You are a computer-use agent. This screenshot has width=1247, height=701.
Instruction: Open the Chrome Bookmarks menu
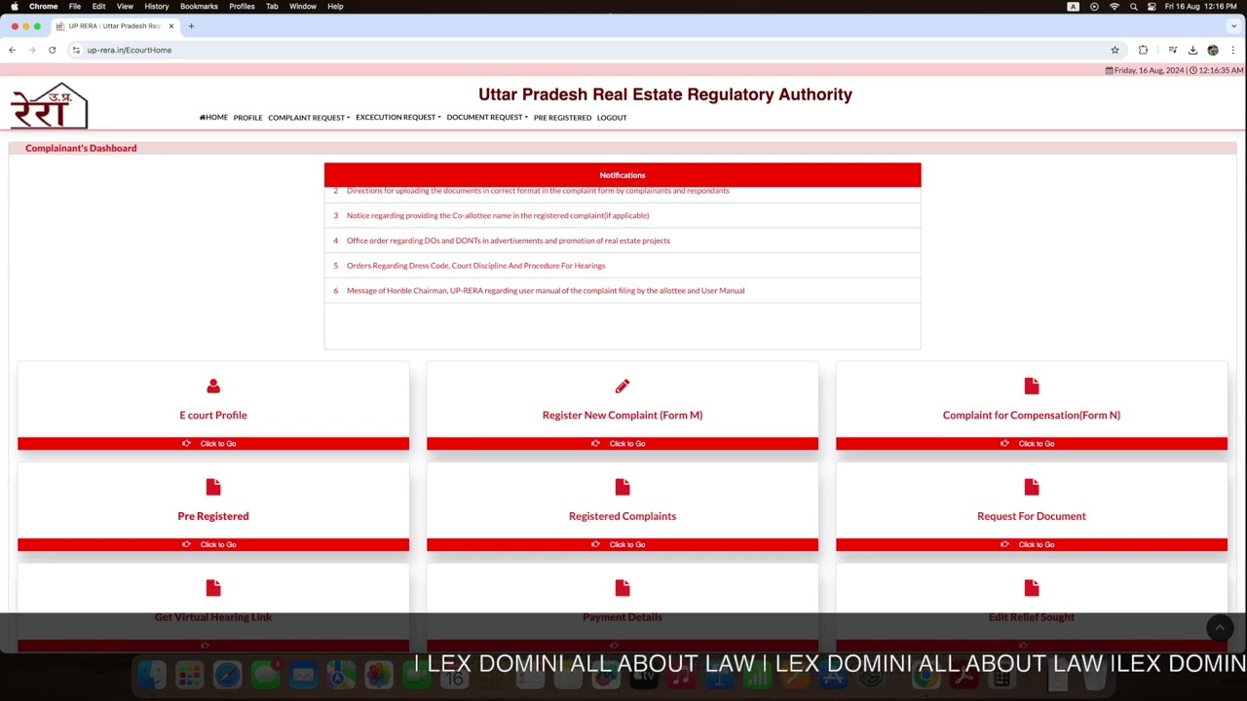click(199, 6)
